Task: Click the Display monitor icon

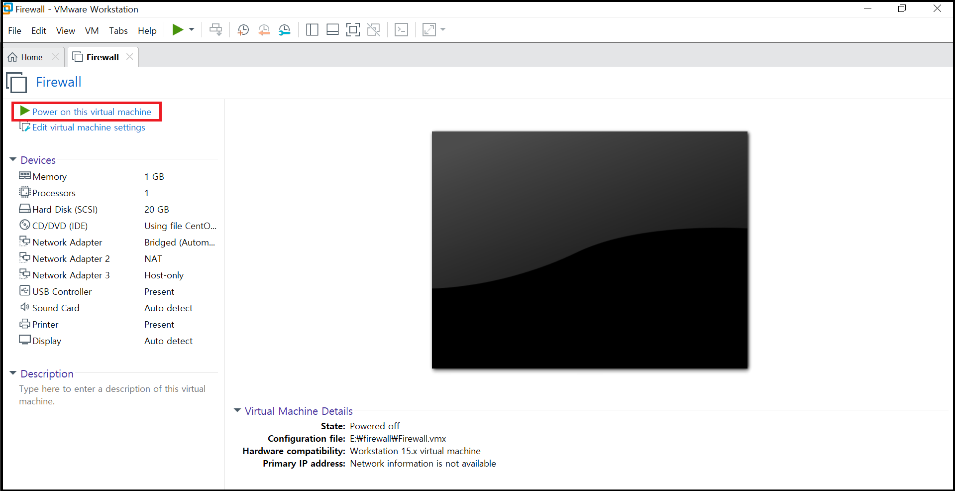Action: pyautogui.click(x=25, y=340)
